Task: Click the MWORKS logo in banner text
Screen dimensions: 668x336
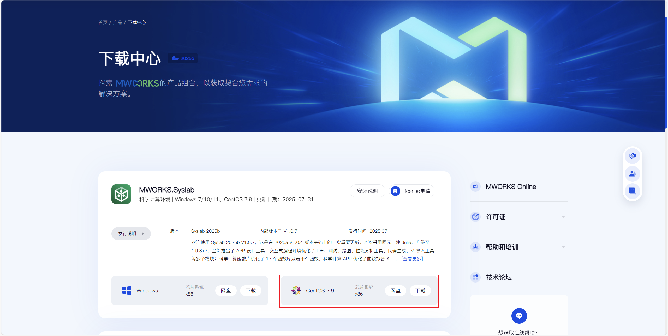Action: point(137,83)
